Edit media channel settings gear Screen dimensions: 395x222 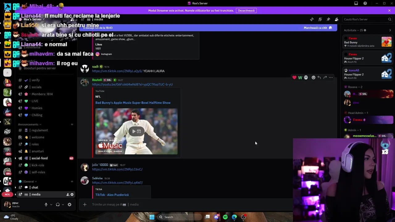[x=72, y=195]
